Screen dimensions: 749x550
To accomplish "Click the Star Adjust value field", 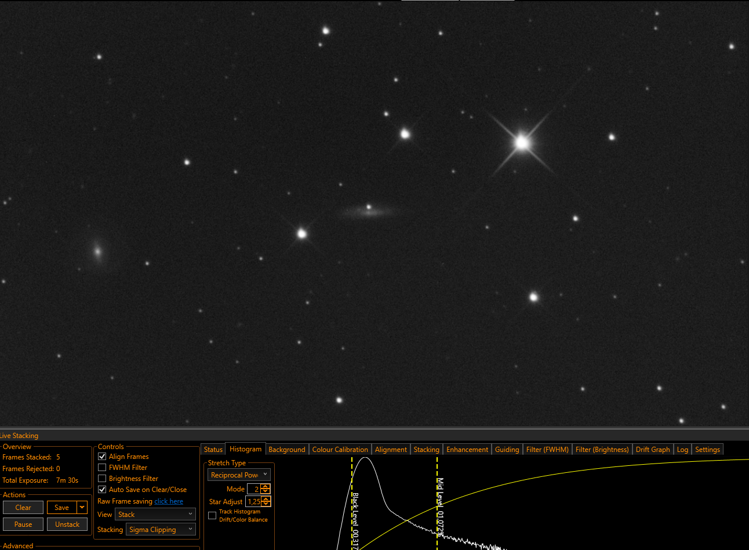I will [x=254, y=501].
